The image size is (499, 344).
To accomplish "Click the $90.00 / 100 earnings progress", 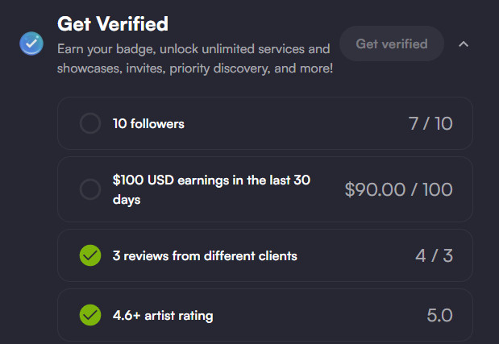I will pos(398,189).
